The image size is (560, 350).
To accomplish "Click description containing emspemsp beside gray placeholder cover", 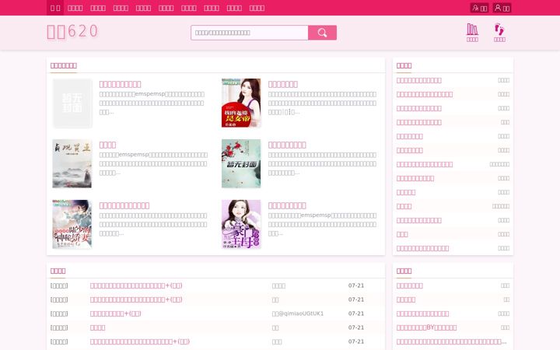I will point(153,103).
